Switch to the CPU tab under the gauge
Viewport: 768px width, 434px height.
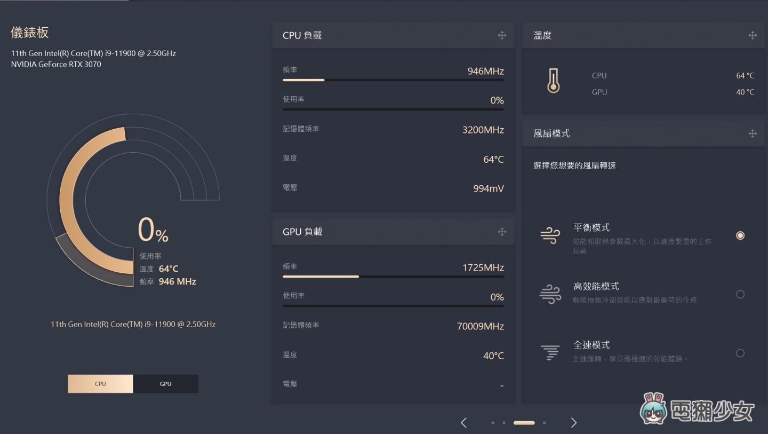[100, 383]
